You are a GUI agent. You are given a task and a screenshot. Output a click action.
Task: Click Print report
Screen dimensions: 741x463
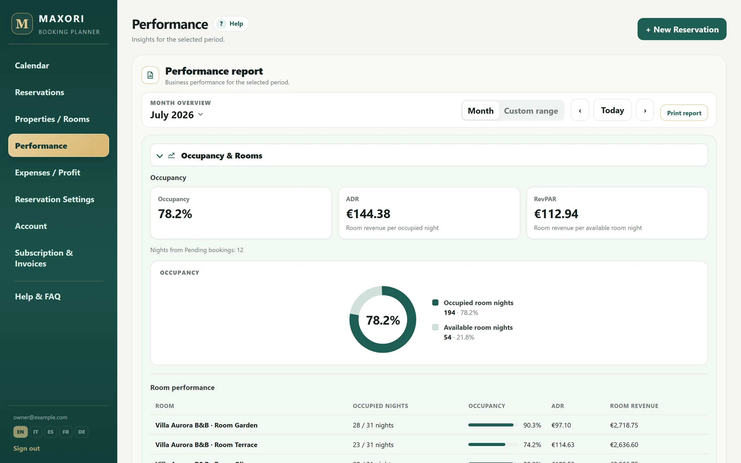pyautogui.click(x=684, y=113)
